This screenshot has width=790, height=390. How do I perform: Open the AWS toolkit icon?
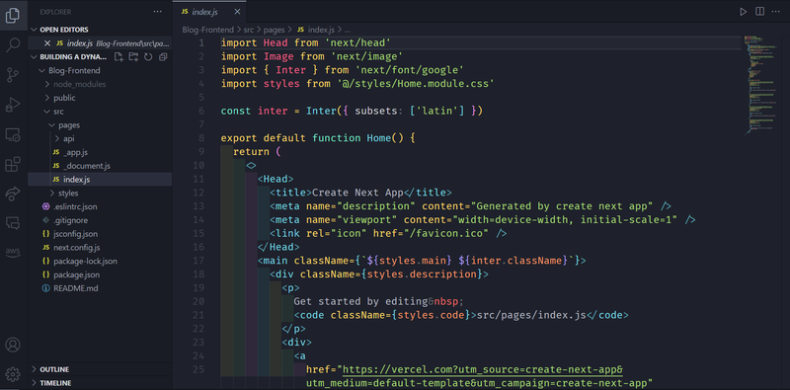pos(13,252)
